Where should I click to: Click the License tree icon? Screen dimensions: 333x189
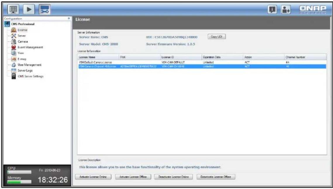point(13,30)
